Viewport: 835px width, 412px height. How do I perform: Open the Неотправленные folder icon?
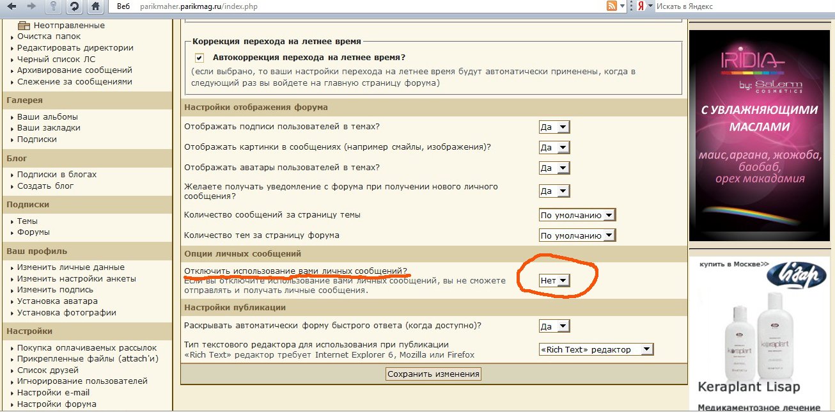(x=24, y=26)
